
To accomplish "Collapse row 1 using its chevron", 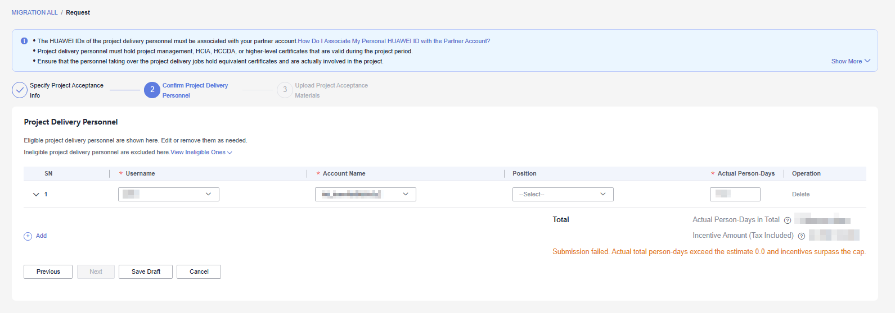I will click(36, 195).
